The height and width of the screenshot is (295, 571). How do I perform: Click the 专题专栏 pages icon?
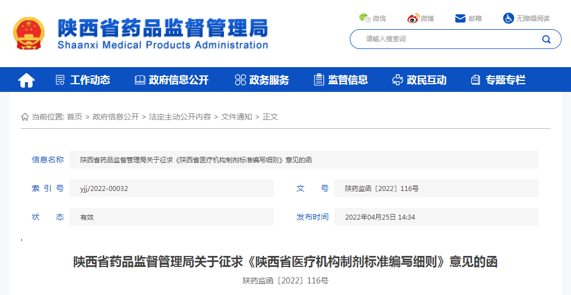click(x=476, y=80)
